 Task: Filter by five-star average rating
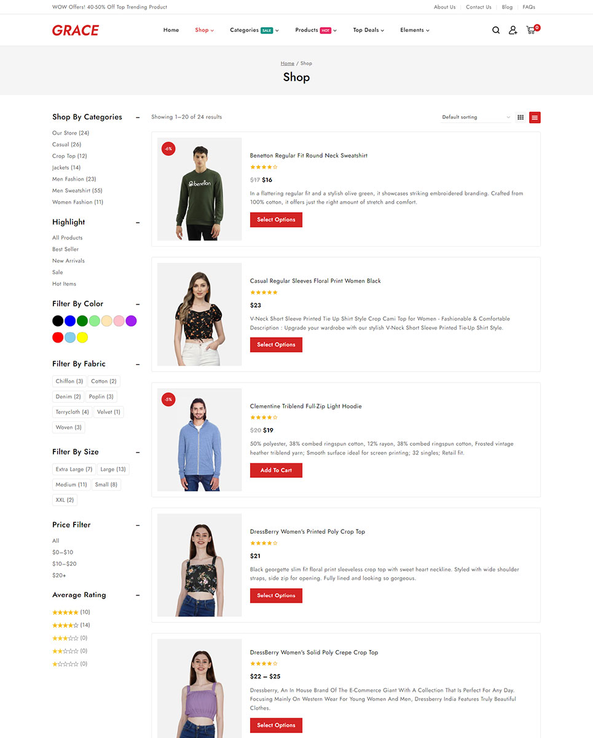click(x=65, y=612)
